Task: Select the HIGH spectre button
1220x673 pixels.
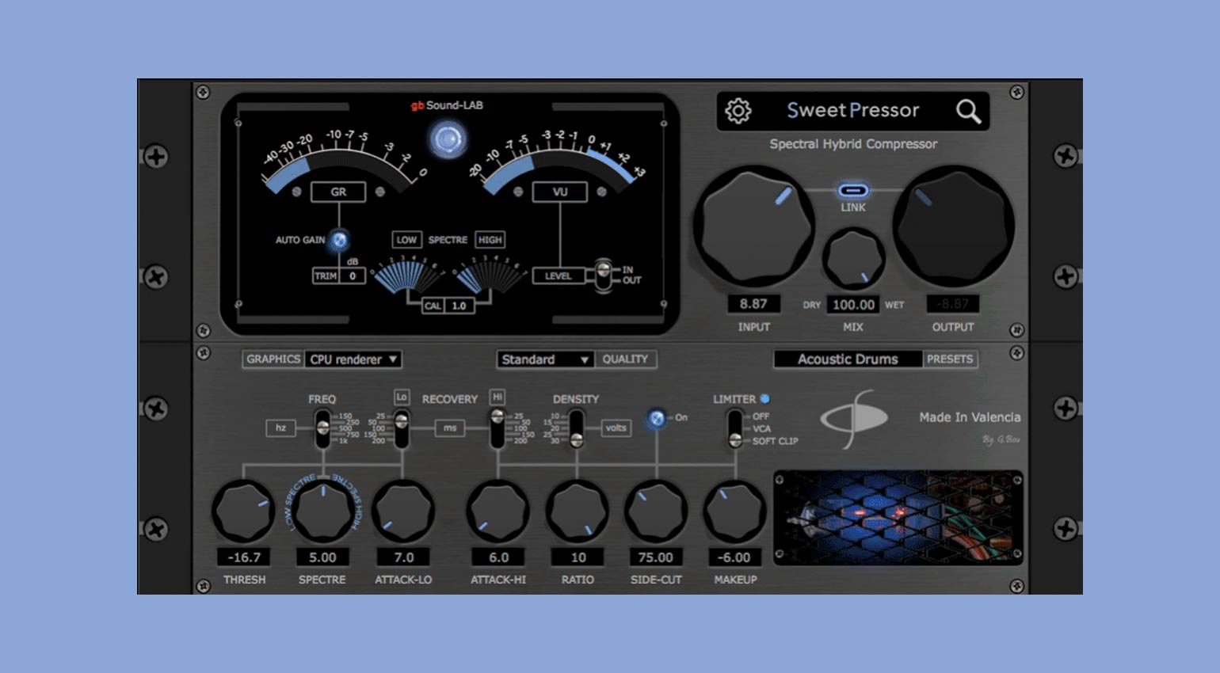Action: [490, 240]
